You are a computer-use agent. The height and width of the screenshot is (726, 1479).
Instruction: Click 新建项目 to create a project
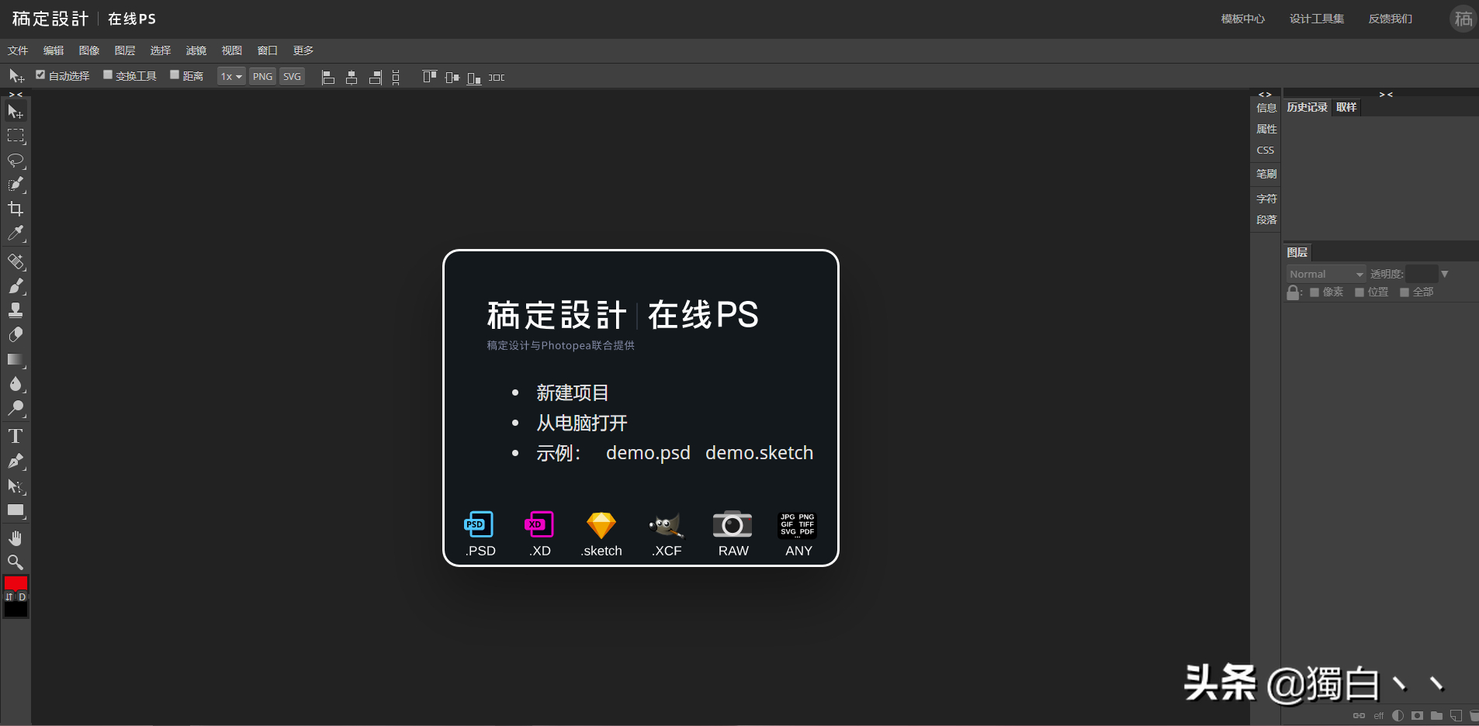(x=573, y=393)
